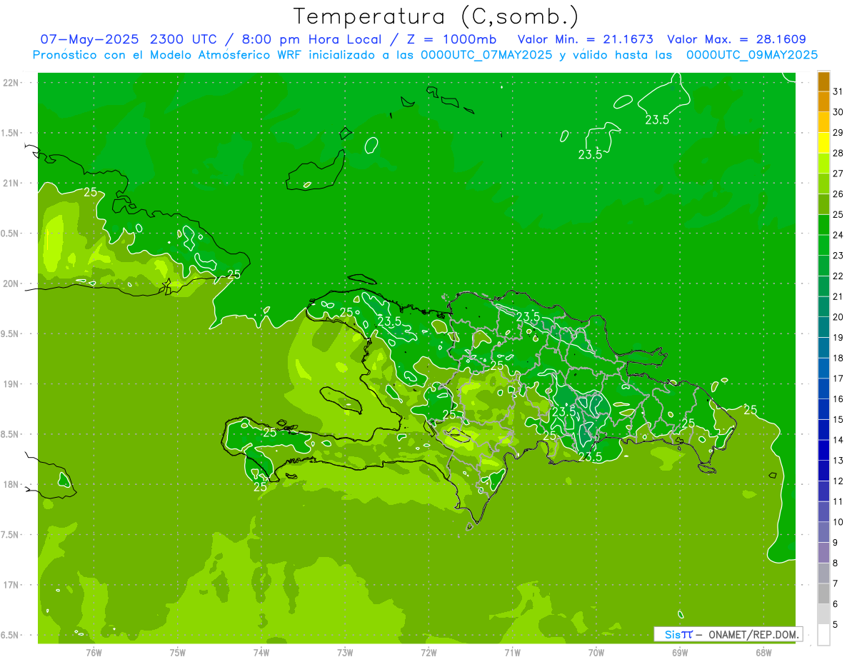Viewport: 857px width, 662px height.
Task: Click the "21N" latitude axis label
Action: click(11, 183)
